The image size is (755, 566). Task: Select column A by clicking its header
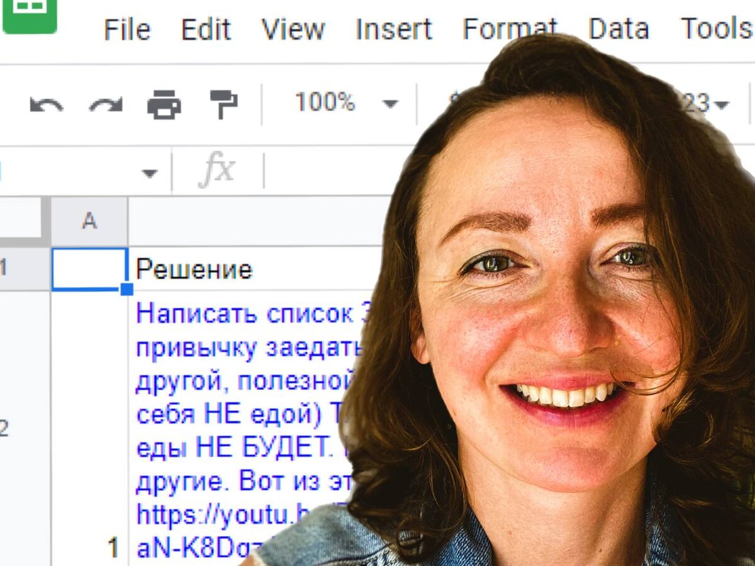point(89,220)
